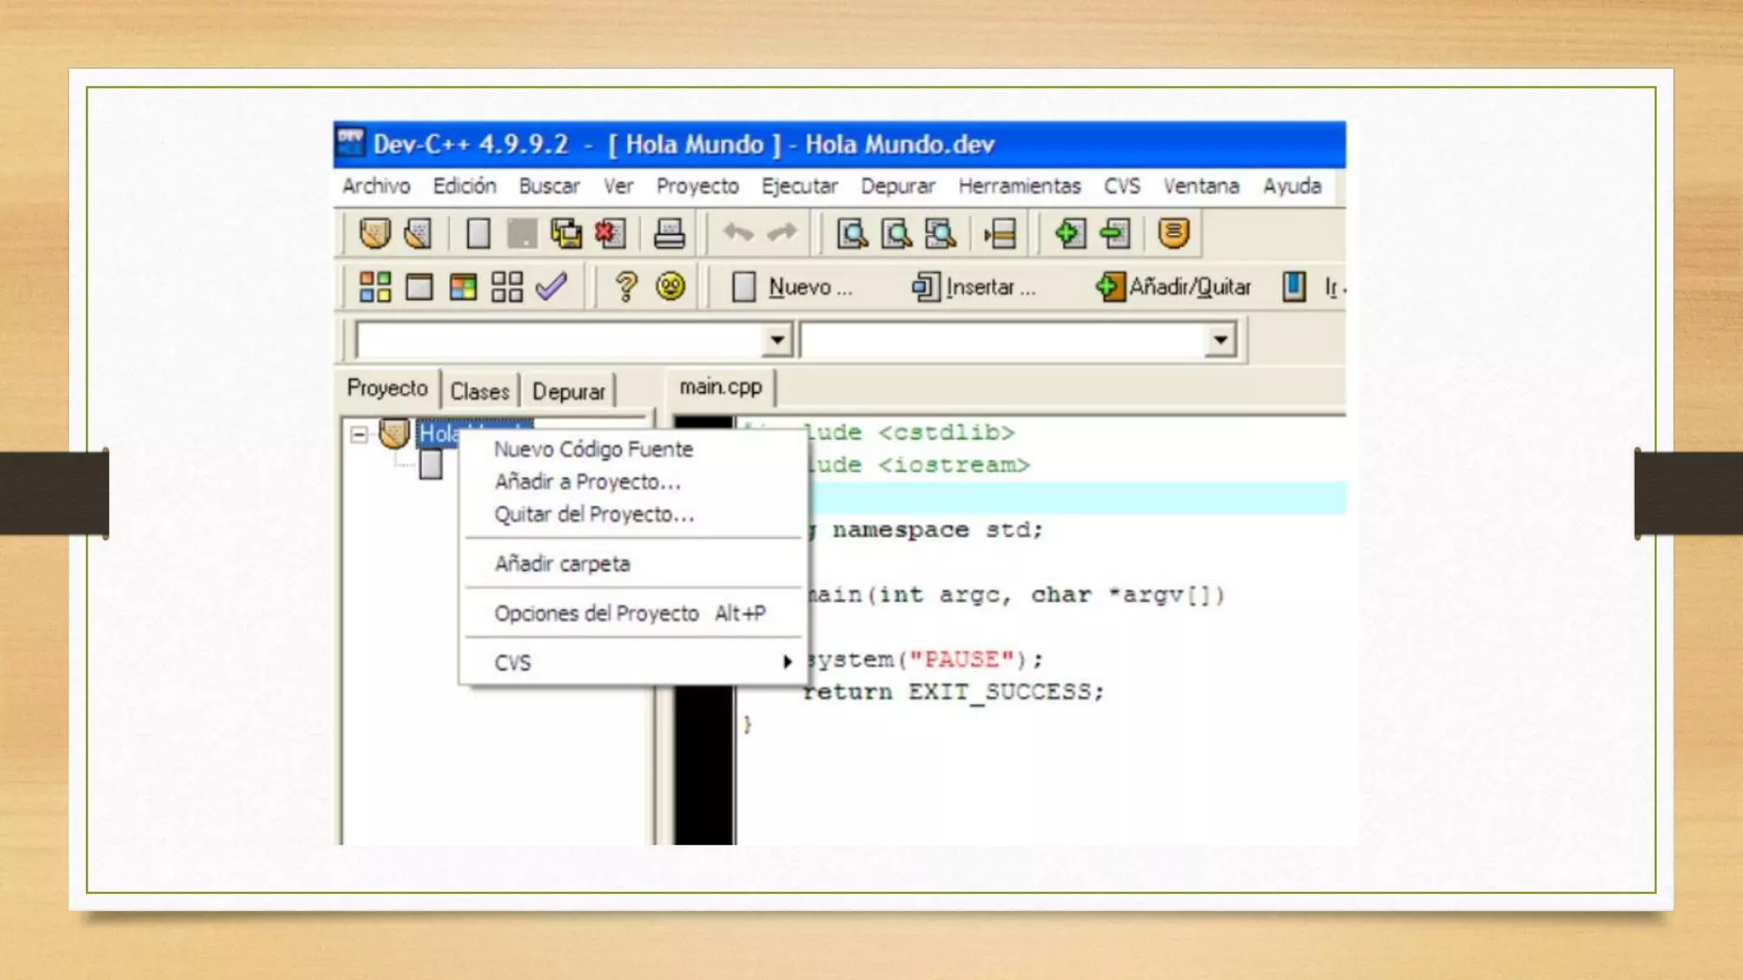Click the Compile grid icon
This screenshot has width=1743, height=980.
374,287
